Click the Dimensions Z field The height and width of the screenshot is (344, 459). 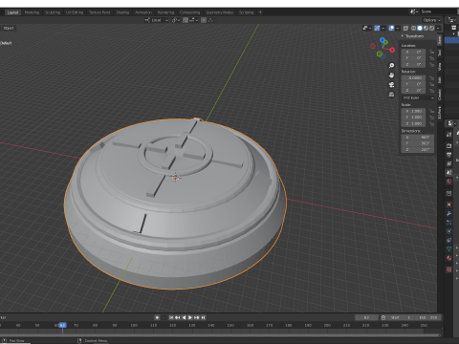[418, 150]
